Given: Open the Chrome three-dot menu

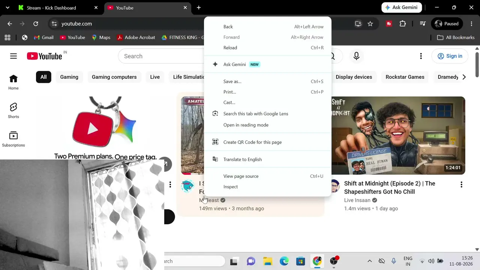Looking at the screenshot, I should point(471,24).
